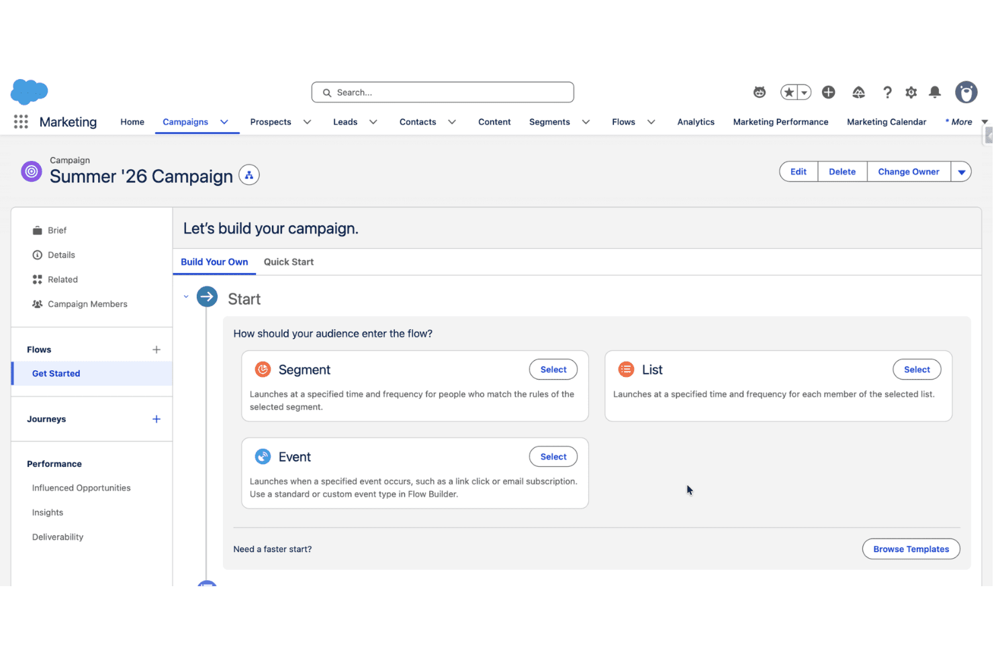Open the Help question mark icon
The image size is (994, 662).
(x=887, y=93)
